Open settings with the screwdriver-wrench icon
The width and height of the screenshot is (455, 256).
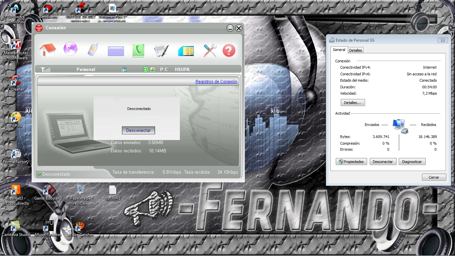[x=210, y=50]
